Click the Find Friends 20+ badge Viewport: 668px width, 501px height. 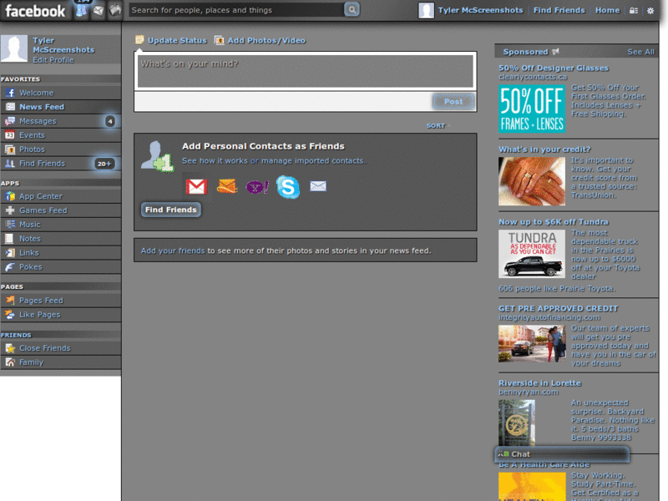tap(104, 164)
